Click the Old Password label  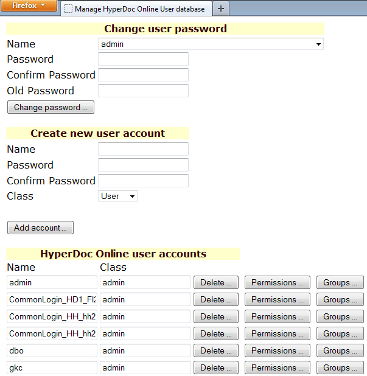click(x=40, y=91)
